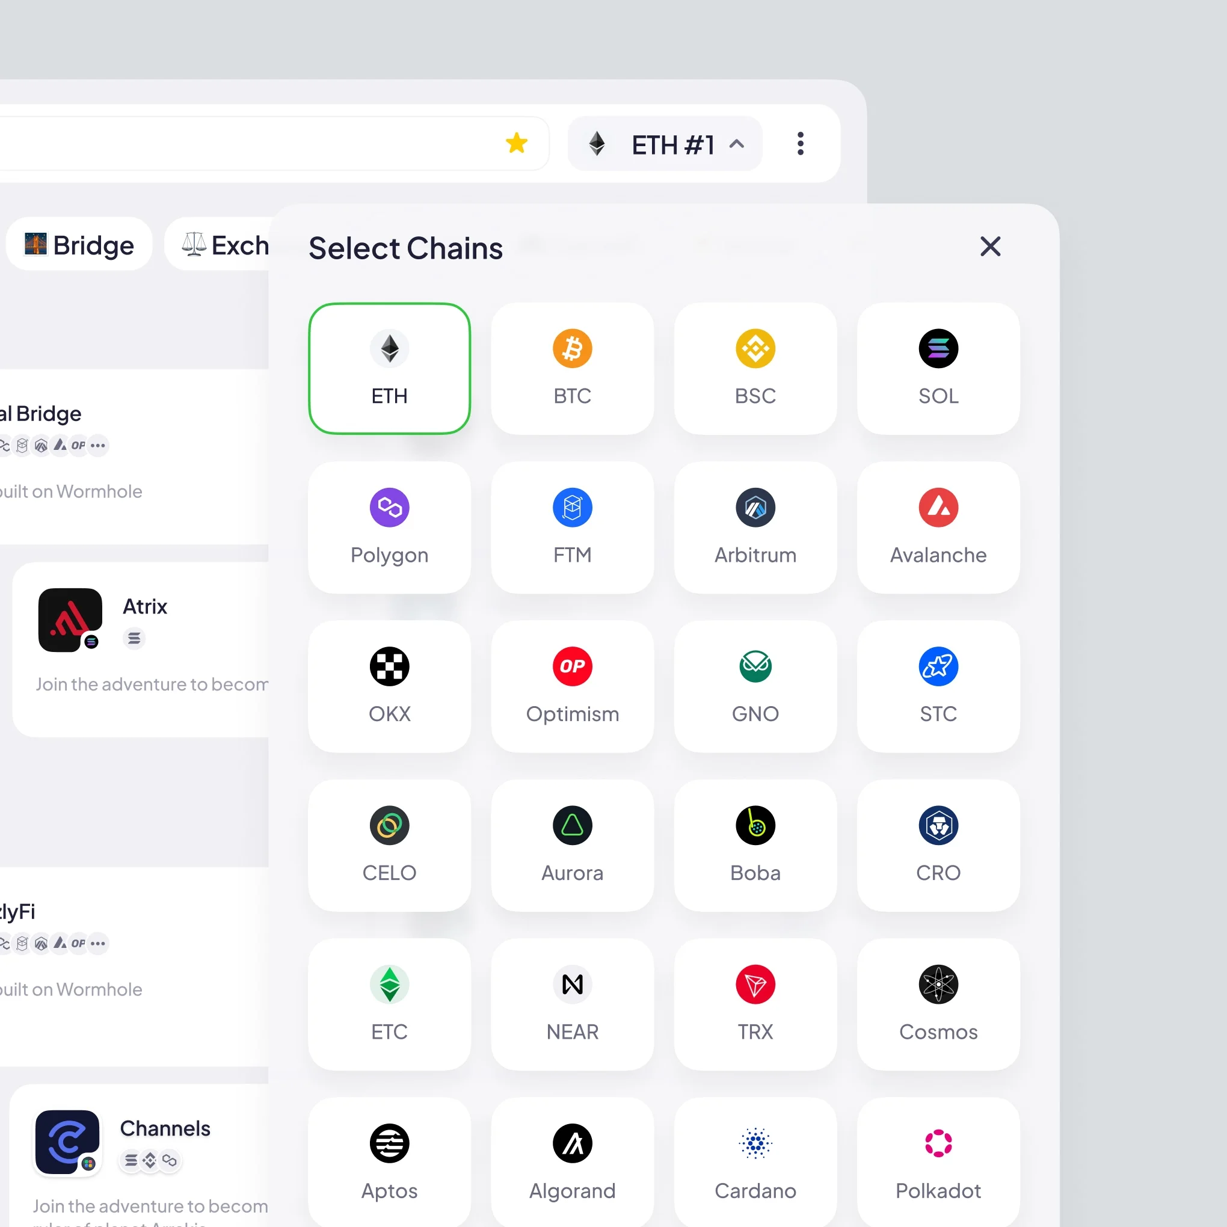Select the Polygon chain icon

(x=389, y=508)
